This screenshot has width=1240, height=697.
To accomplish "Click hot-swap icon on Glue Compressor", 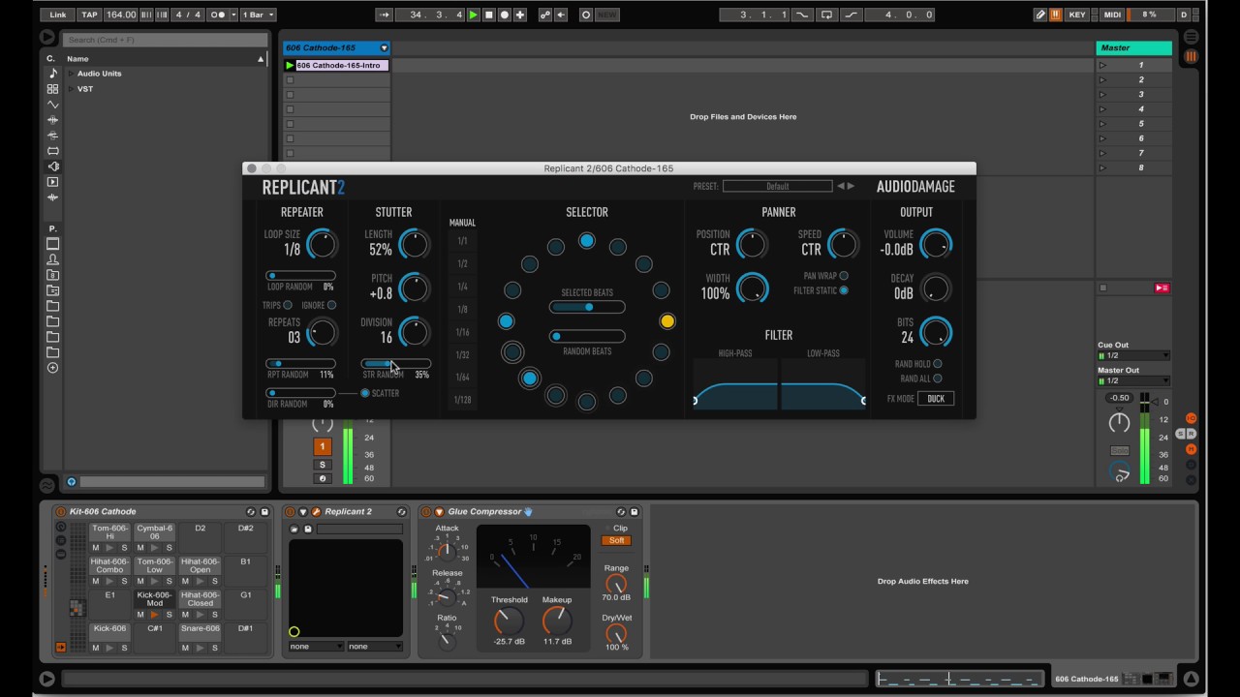I will click(621, 511).
